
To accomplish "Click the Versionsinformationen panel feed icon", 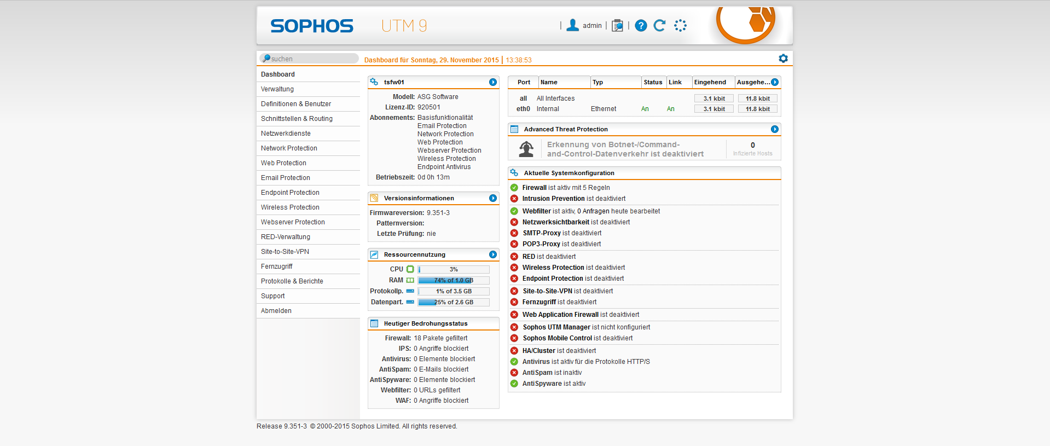I will coord(374,198).
